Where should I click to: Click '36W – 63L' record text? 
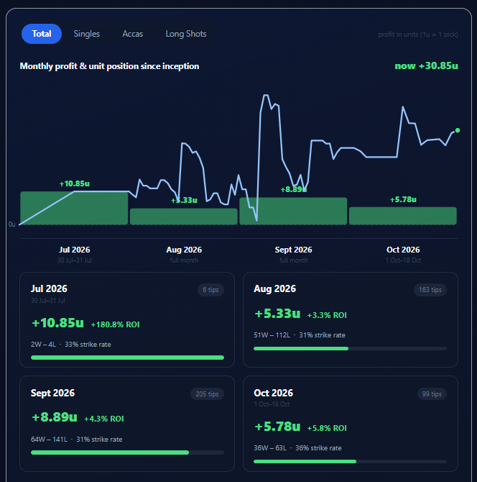270,448
